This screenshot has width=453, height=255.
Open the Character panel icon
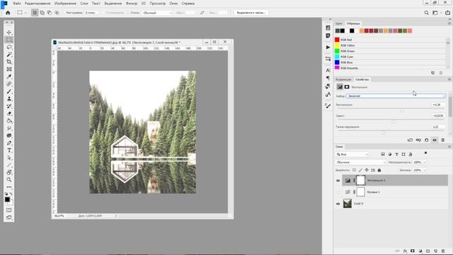pyautogui.click(x=328, y=70)
